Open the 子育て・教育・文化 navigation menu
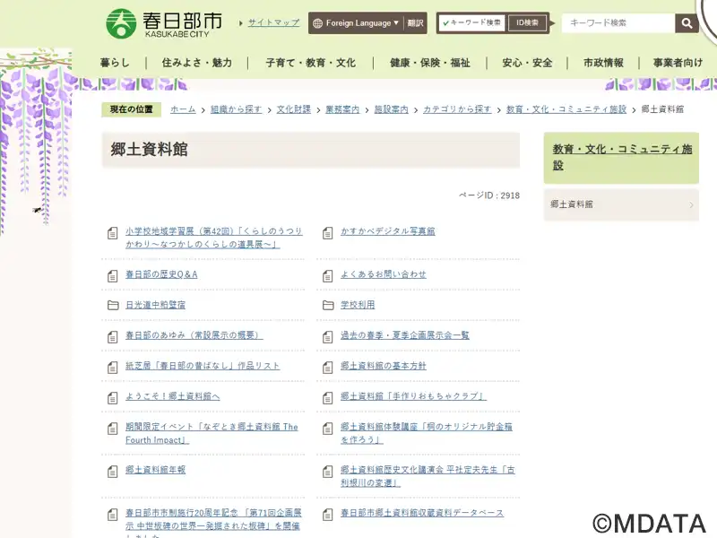The width and height of the screenshot is (717, 538). click(310, 63)
